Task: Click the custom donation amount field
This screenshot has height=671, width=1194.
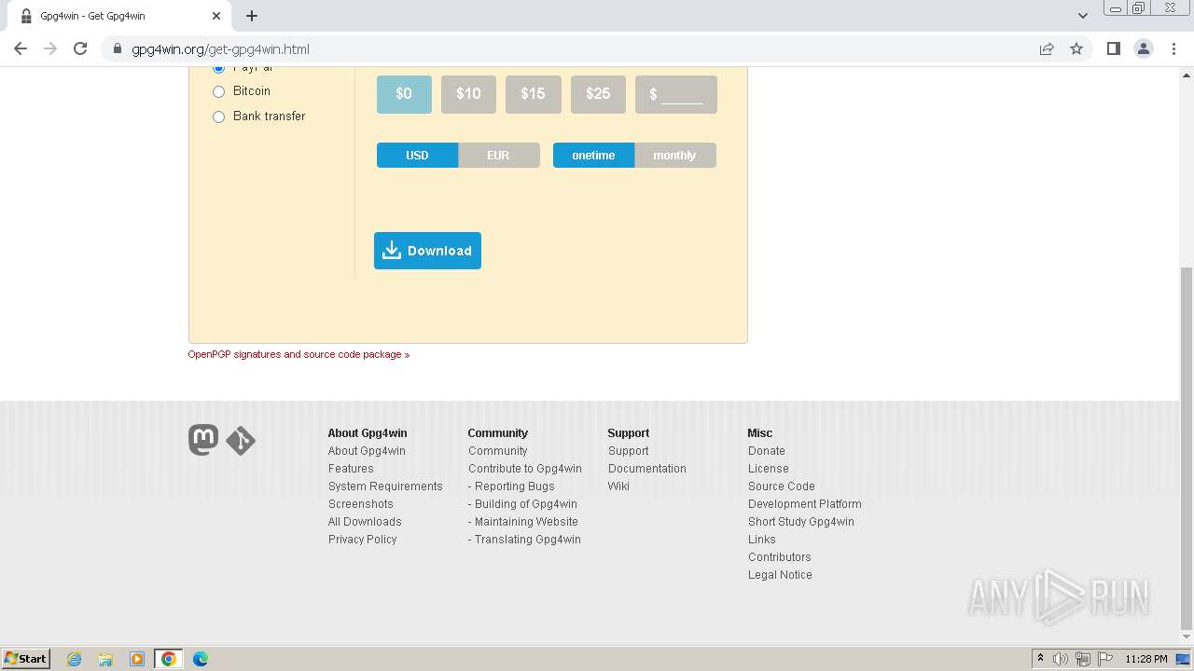Action: tap(676, 94)
